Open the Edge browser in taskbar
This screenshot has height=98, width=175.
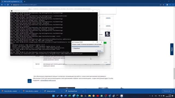tap(78, 96)
